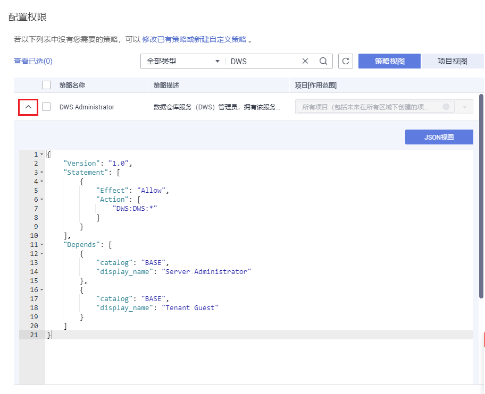485x394 pixels.
Task: Fold code at line 1
Action: click(42, 155)
